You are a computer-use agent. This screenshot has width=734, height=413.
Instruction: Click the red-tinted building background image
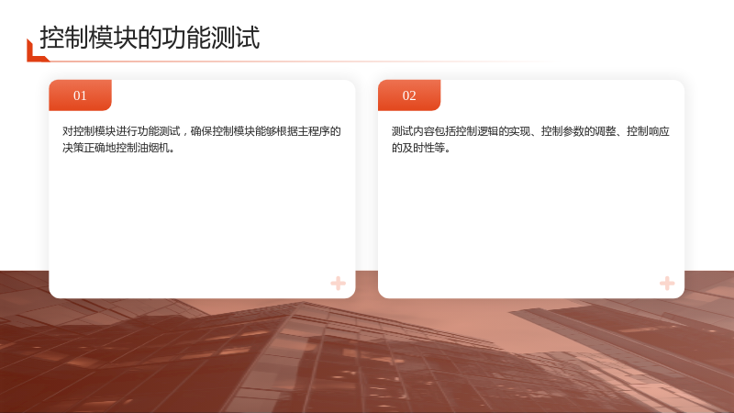click(x=367, y=356)
